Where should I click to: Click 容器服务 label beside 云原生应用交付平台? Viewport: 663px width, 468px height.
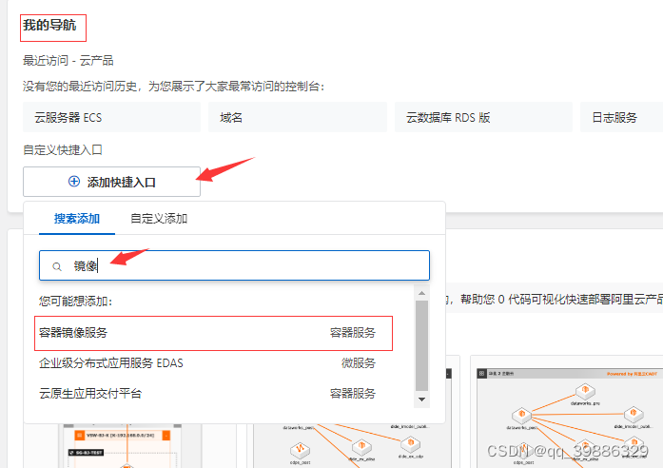[353, 394]
